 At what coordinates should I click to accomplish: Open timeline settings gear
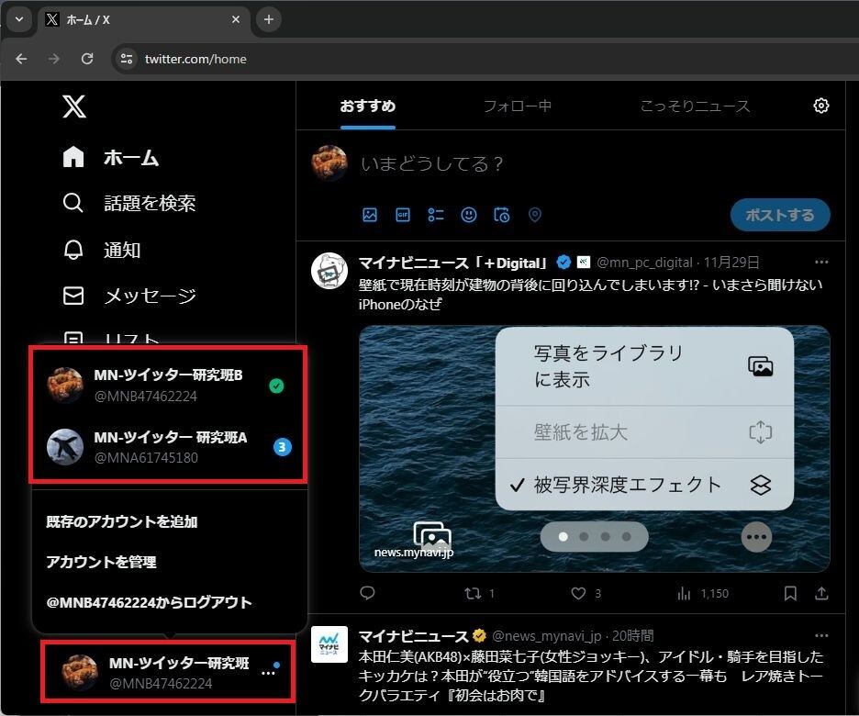tap(820, 106)
